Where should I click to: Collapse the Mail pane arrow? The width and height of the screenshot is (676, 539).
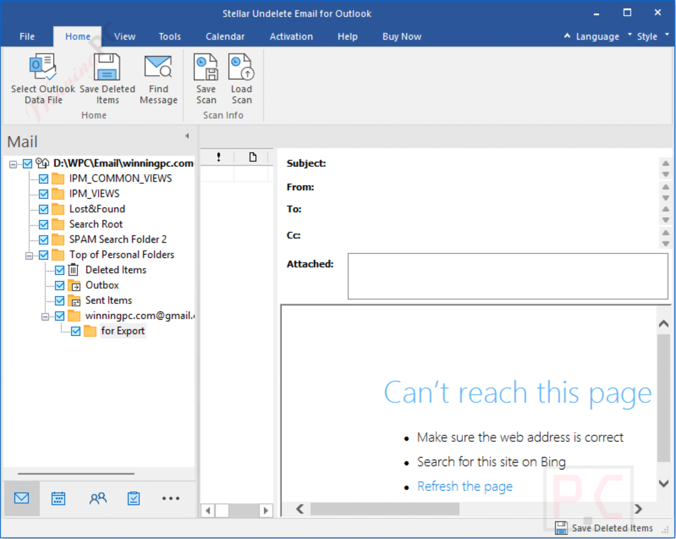187,136
